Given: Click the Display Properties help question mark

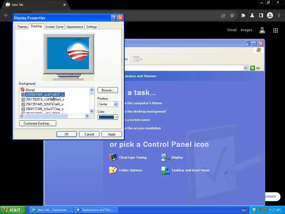Looking at the screenshot, I should (114, 18).
